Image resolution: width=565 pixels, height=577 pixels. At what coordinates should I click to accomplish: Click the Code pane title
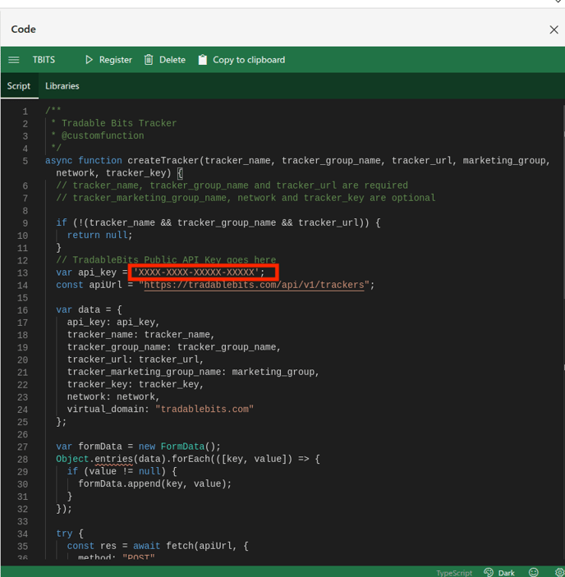(24, 30)
